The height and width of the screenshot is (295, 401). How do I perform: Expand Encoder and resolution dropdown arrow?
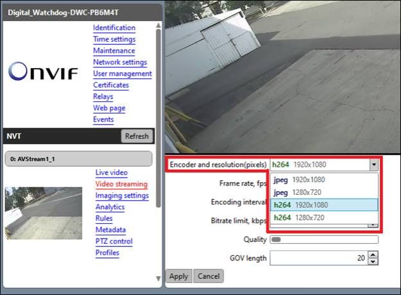[x=373, y=165]
